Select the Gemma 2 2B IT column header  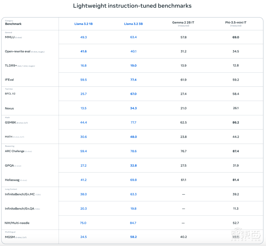coord(183,23)
